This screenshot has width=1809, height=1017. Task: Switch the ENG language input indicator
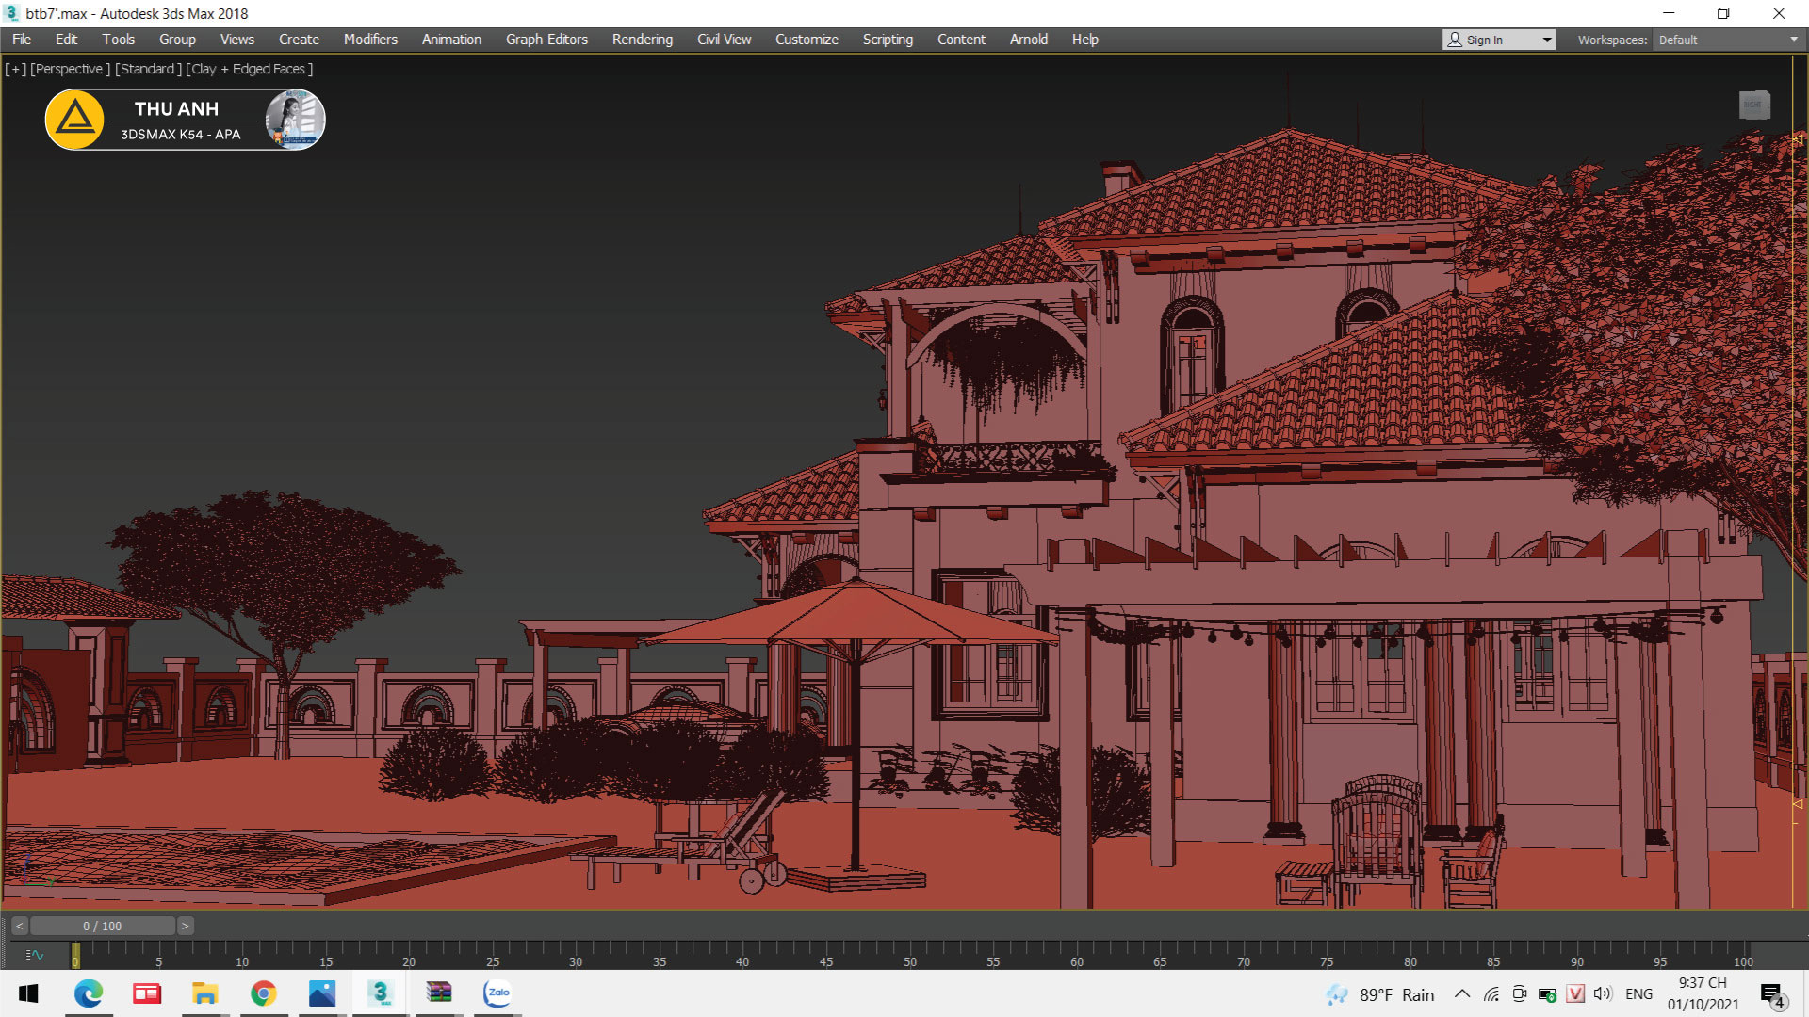point(1638,994)
